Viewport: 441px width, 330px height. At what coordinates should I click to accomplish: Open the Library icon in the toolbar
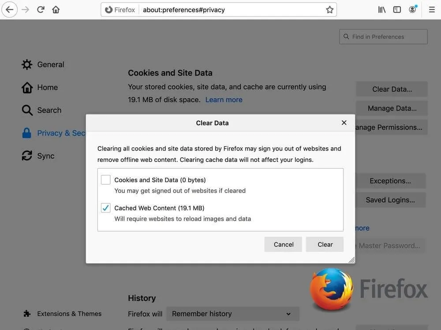[x=382, y=9]
